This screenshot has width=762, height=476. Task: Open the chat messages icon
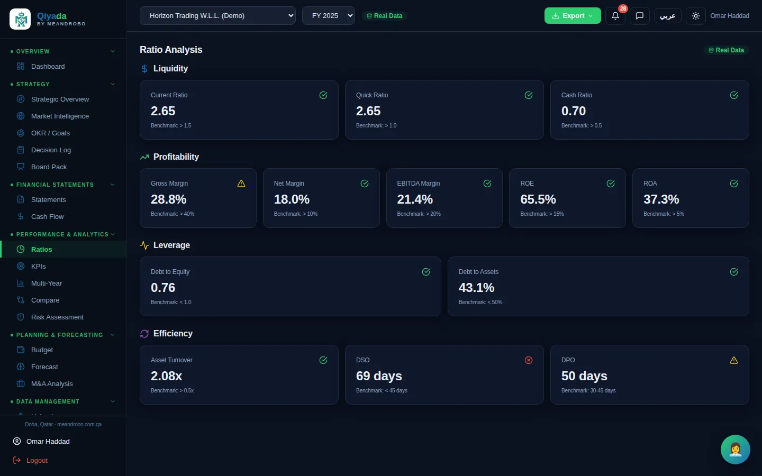(639, 16)
